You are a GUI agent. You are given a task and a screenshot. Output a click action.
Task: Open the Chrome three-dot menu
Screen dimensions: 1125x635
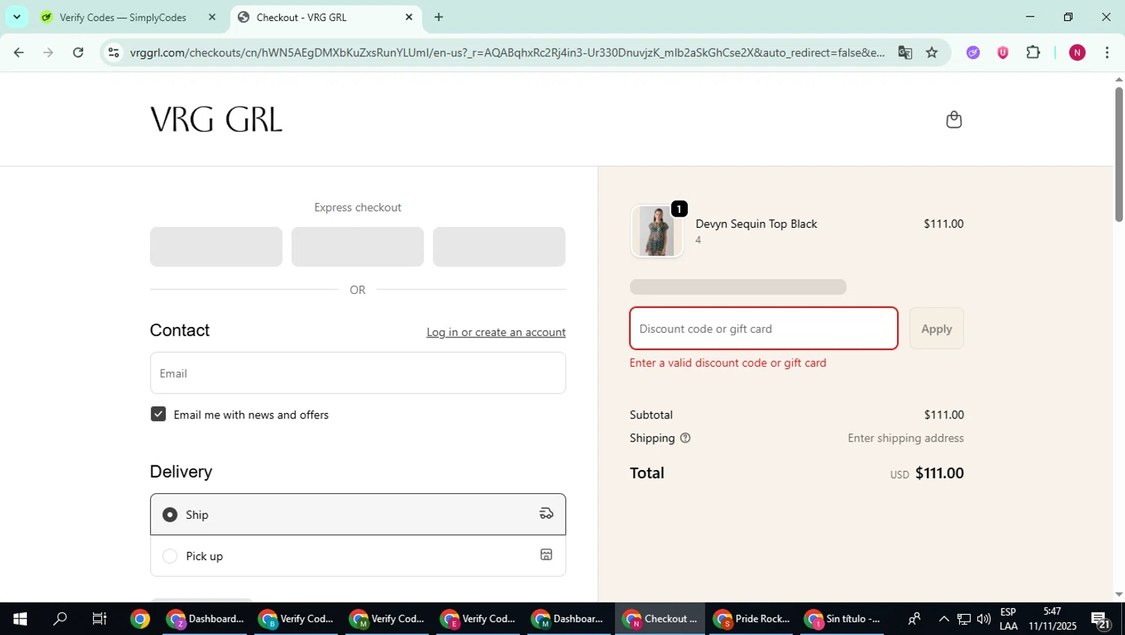(x=1107, y=52)
